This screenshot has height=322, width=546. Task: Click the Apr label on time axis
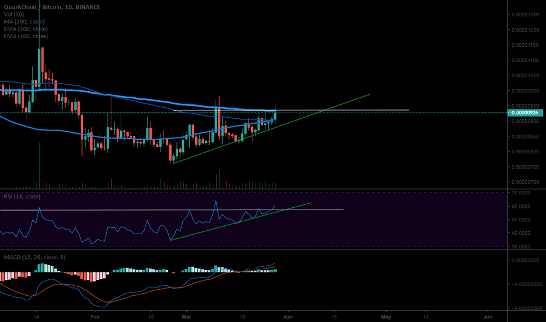288,317
